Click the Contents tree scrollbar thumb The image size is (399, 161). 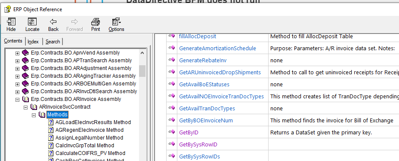142,71
